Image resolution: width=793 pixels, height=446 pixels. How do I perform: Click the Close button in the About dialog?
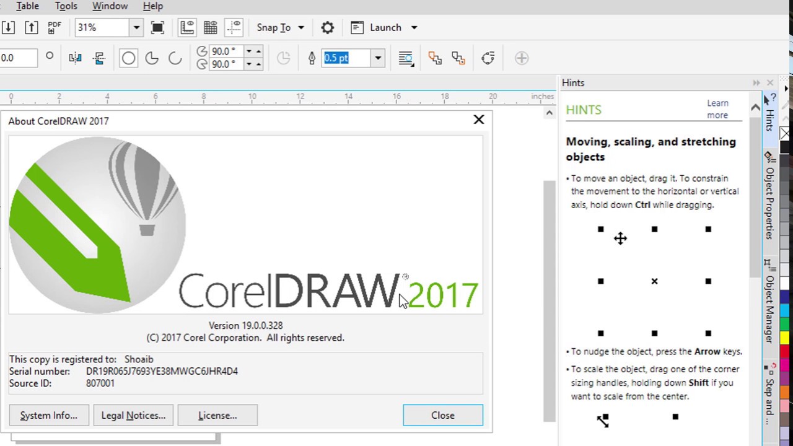pyautogui.click(x=443, y=415)
